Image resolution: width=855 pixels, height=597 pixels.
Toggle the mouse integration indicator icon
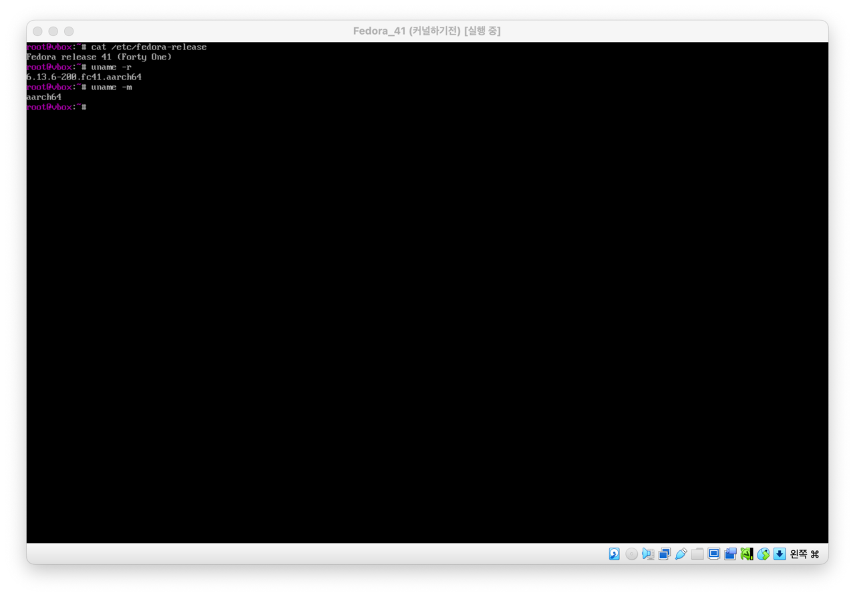point(763,554)
